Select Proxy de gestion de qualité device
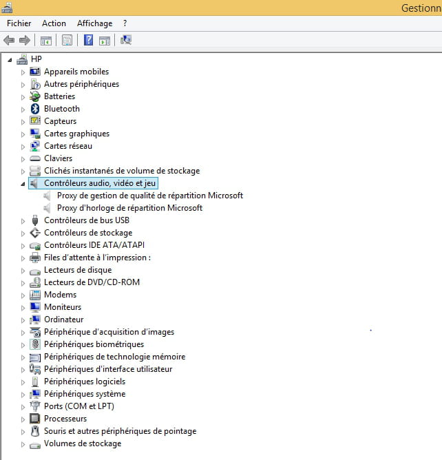The width and height of the screenshot is (442, 460). [150, 196]
